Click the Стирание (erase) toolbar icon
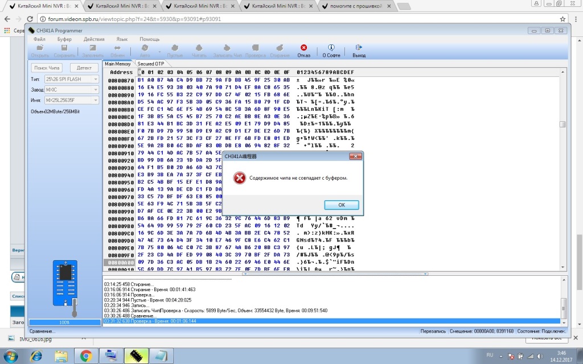Image resolution: width=583 pixels, height=364 pixels. click(x=279, y=48)
